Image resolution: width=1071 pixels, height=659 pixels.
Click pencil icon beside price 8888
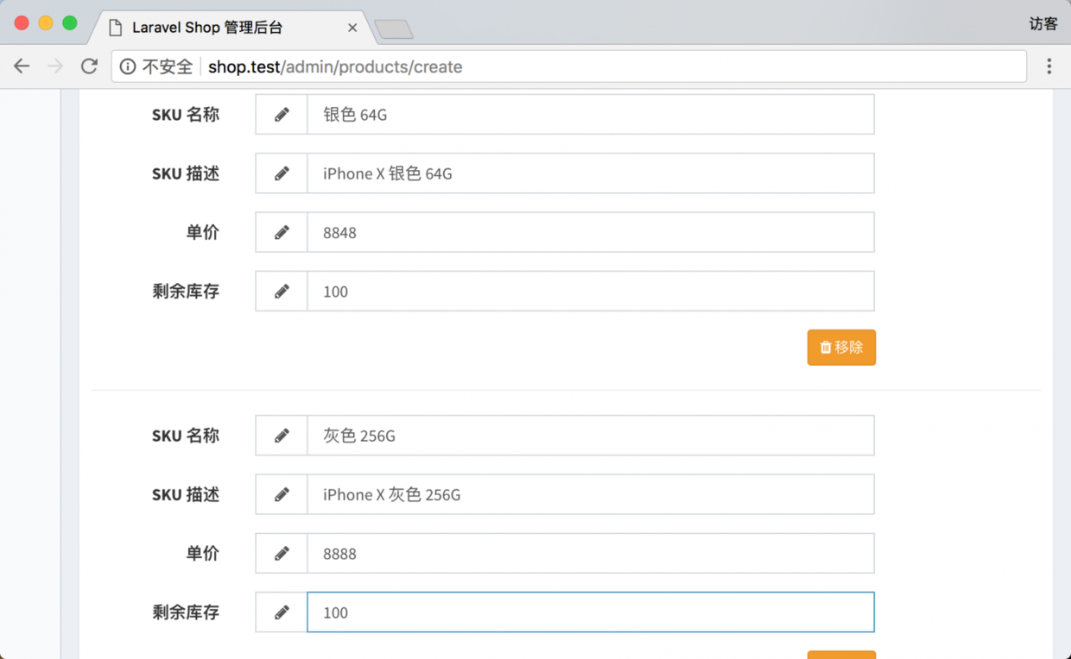(x=282, y=554)
